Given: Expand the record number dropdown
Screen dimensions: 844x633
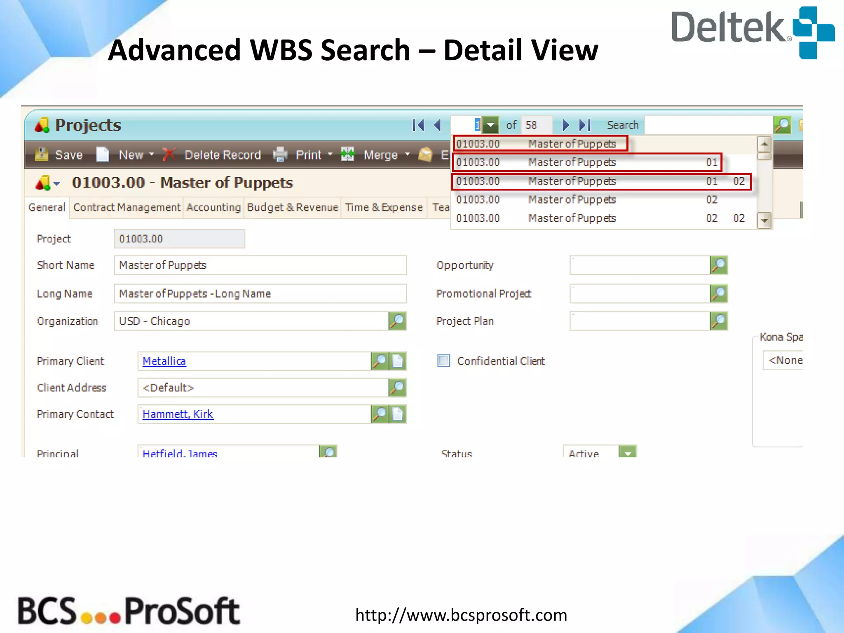Looking at the screenshot, I should [x=490, y=125].
